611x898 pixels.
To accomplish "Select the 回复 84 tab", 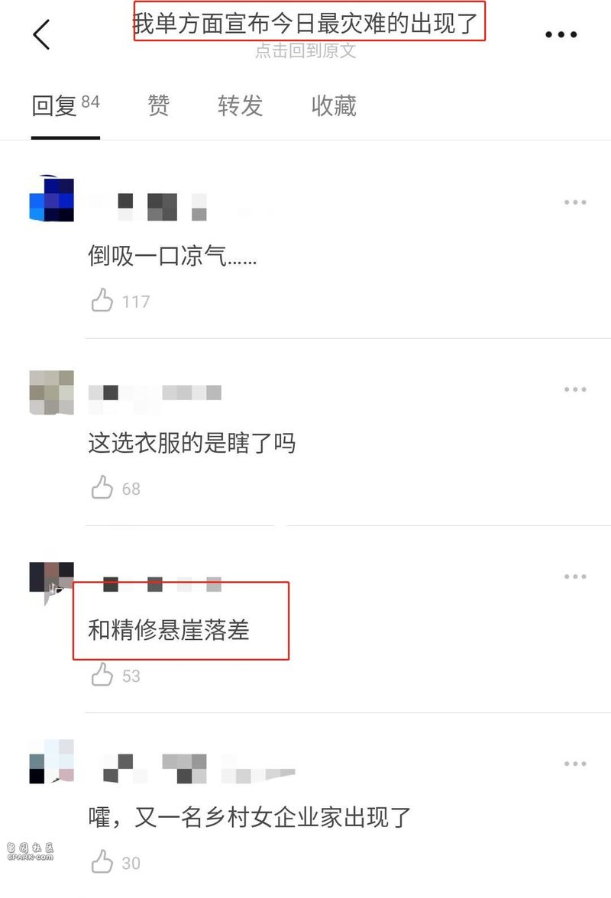I will (65, 105).
